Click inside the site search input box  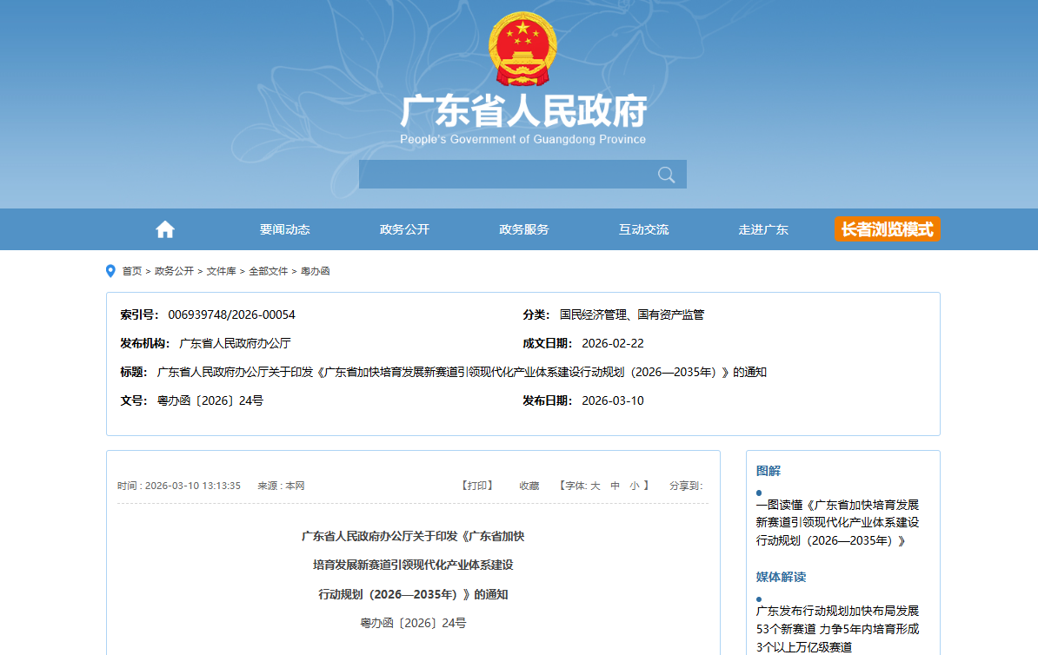point(504,174)
